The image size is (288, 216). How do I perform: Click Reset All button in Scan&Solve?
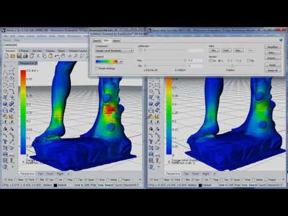[272, 70]
